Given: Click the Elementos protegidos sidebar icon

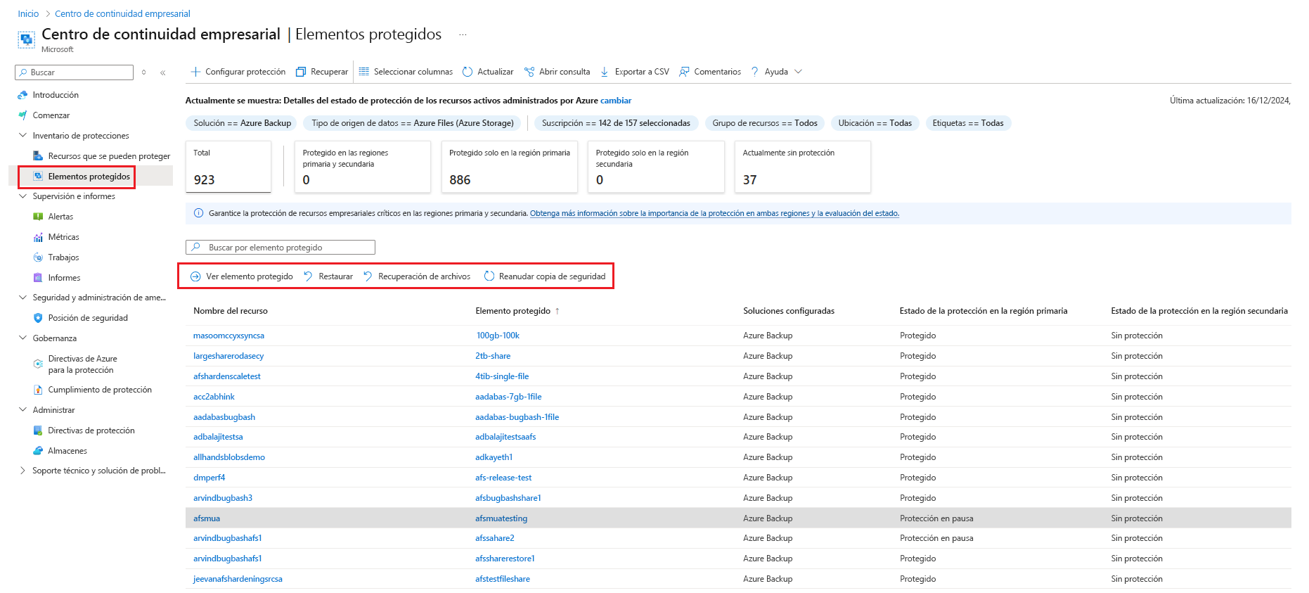Looking at the screenshot, I should tap(38, 177).
